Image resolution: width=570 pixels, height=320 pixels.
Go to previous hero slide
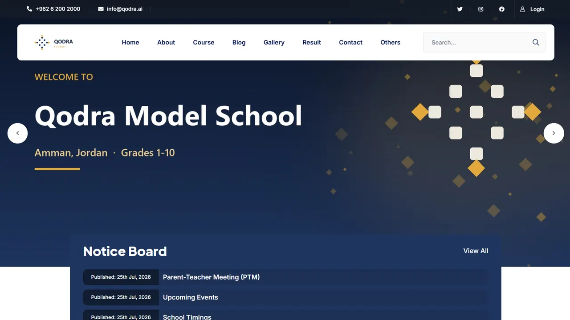(x=18, y=133)
